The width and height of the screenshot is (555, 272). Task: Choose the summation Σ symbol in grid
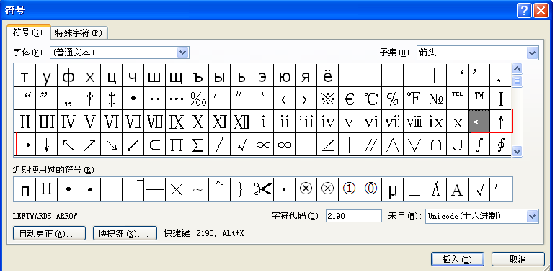[198, 145]
